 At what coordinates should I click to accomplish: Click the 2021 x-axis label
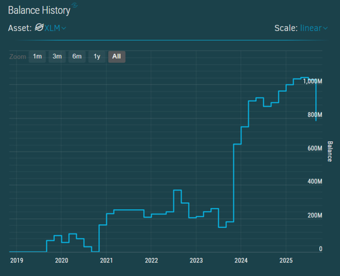point(106,260)
